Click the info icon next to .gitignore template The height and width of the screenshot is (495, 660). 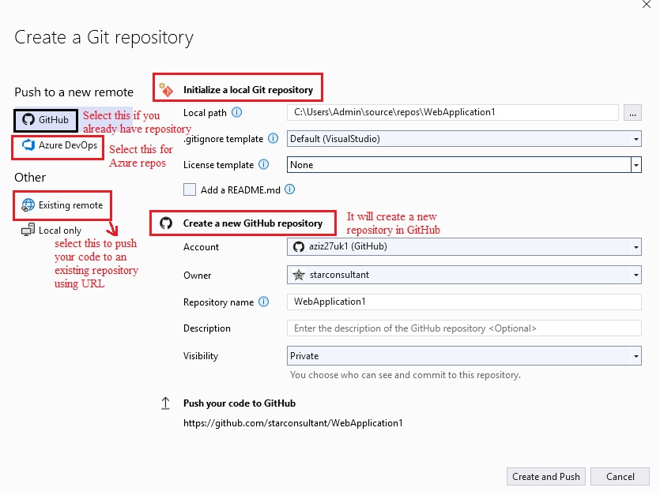click(x=273, y=138)
